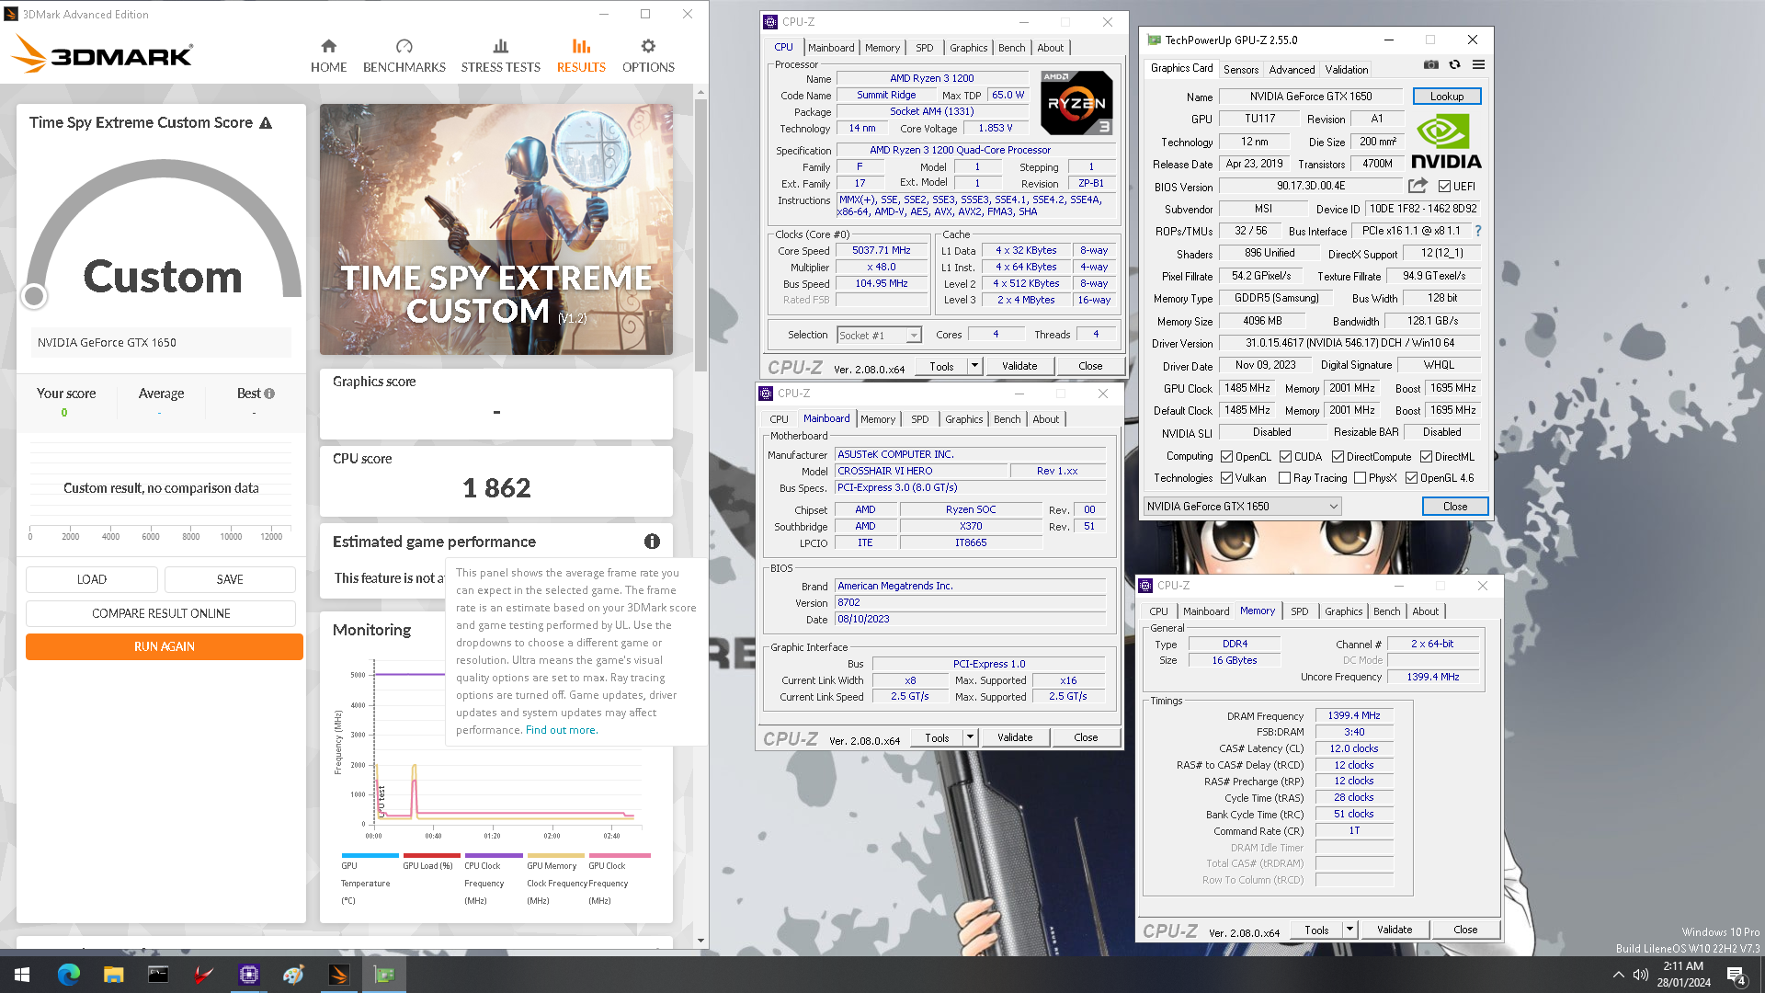Take GPU-Z screenshot with camera icon
Viewport: 1765px width, 993px height.
1431,64
